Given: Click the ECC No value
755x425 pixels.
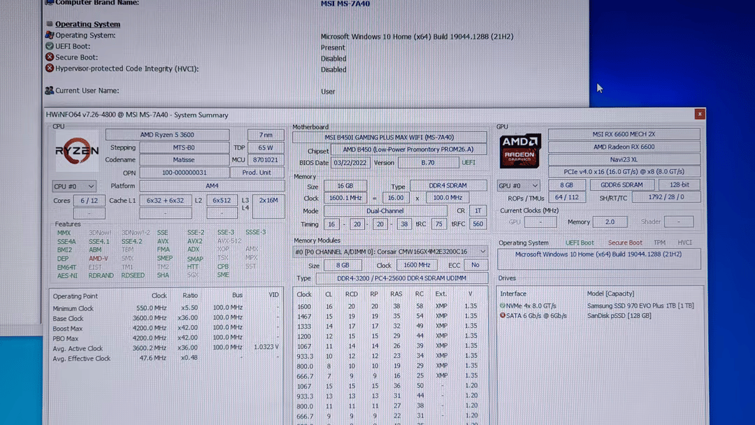Looking at the screenshot, I should (475, 265).
